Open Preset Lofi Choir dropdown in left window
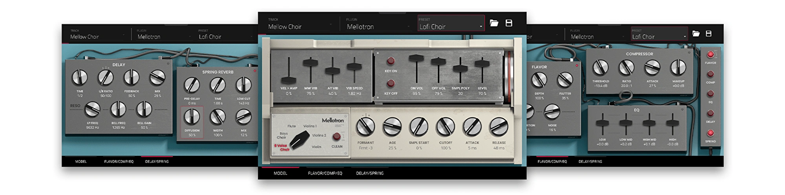The image size is (785, 195). pos(226,35)
